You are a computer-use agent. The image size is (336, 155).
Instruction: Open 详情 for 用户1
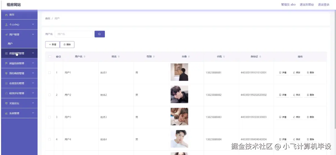283,72
